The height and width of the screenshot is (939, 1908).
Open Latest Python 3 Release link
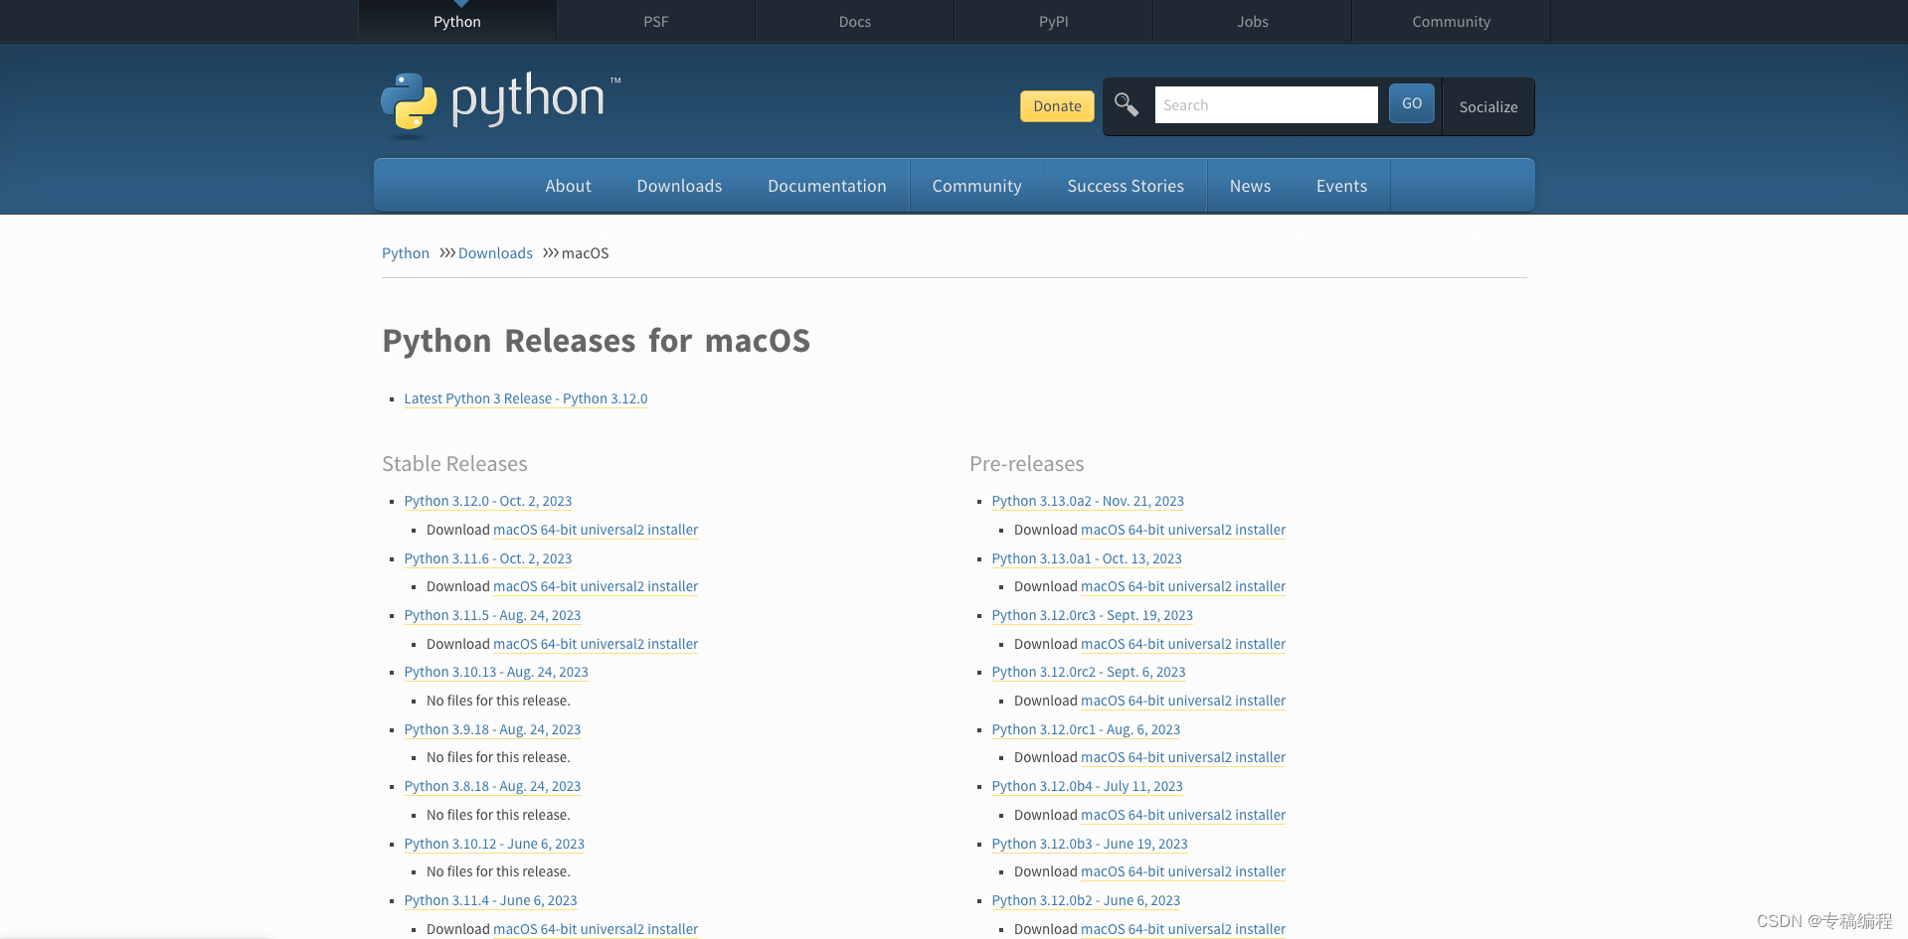click(x=526, y=398)
